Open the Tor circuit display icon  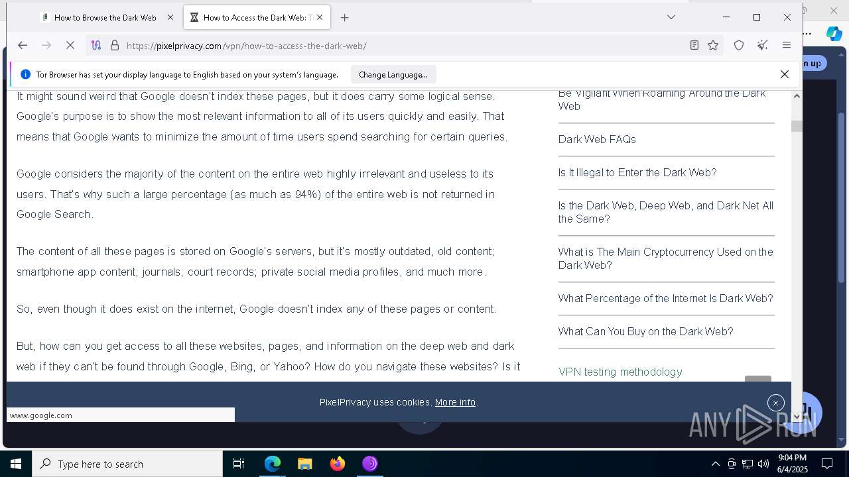click(x=96, y=45)
